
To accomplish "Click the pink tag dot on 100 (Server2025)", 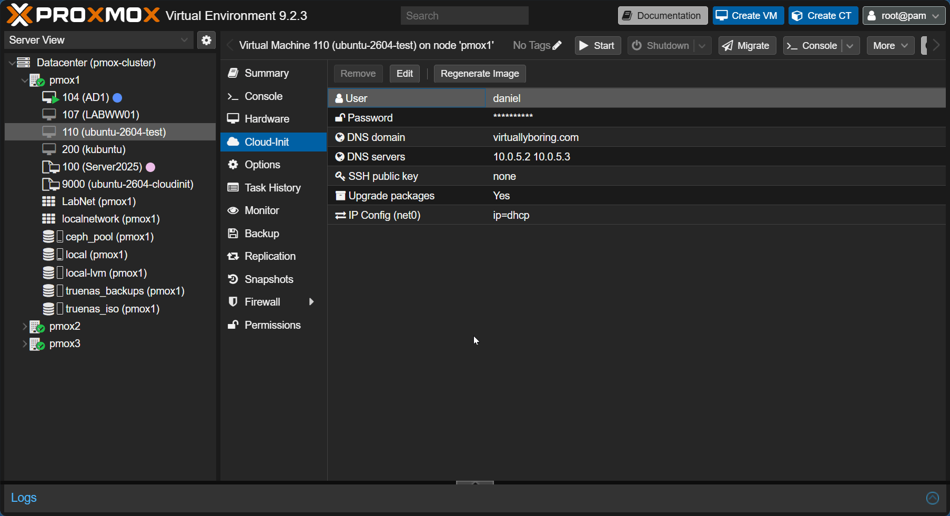I will (150, 167).
